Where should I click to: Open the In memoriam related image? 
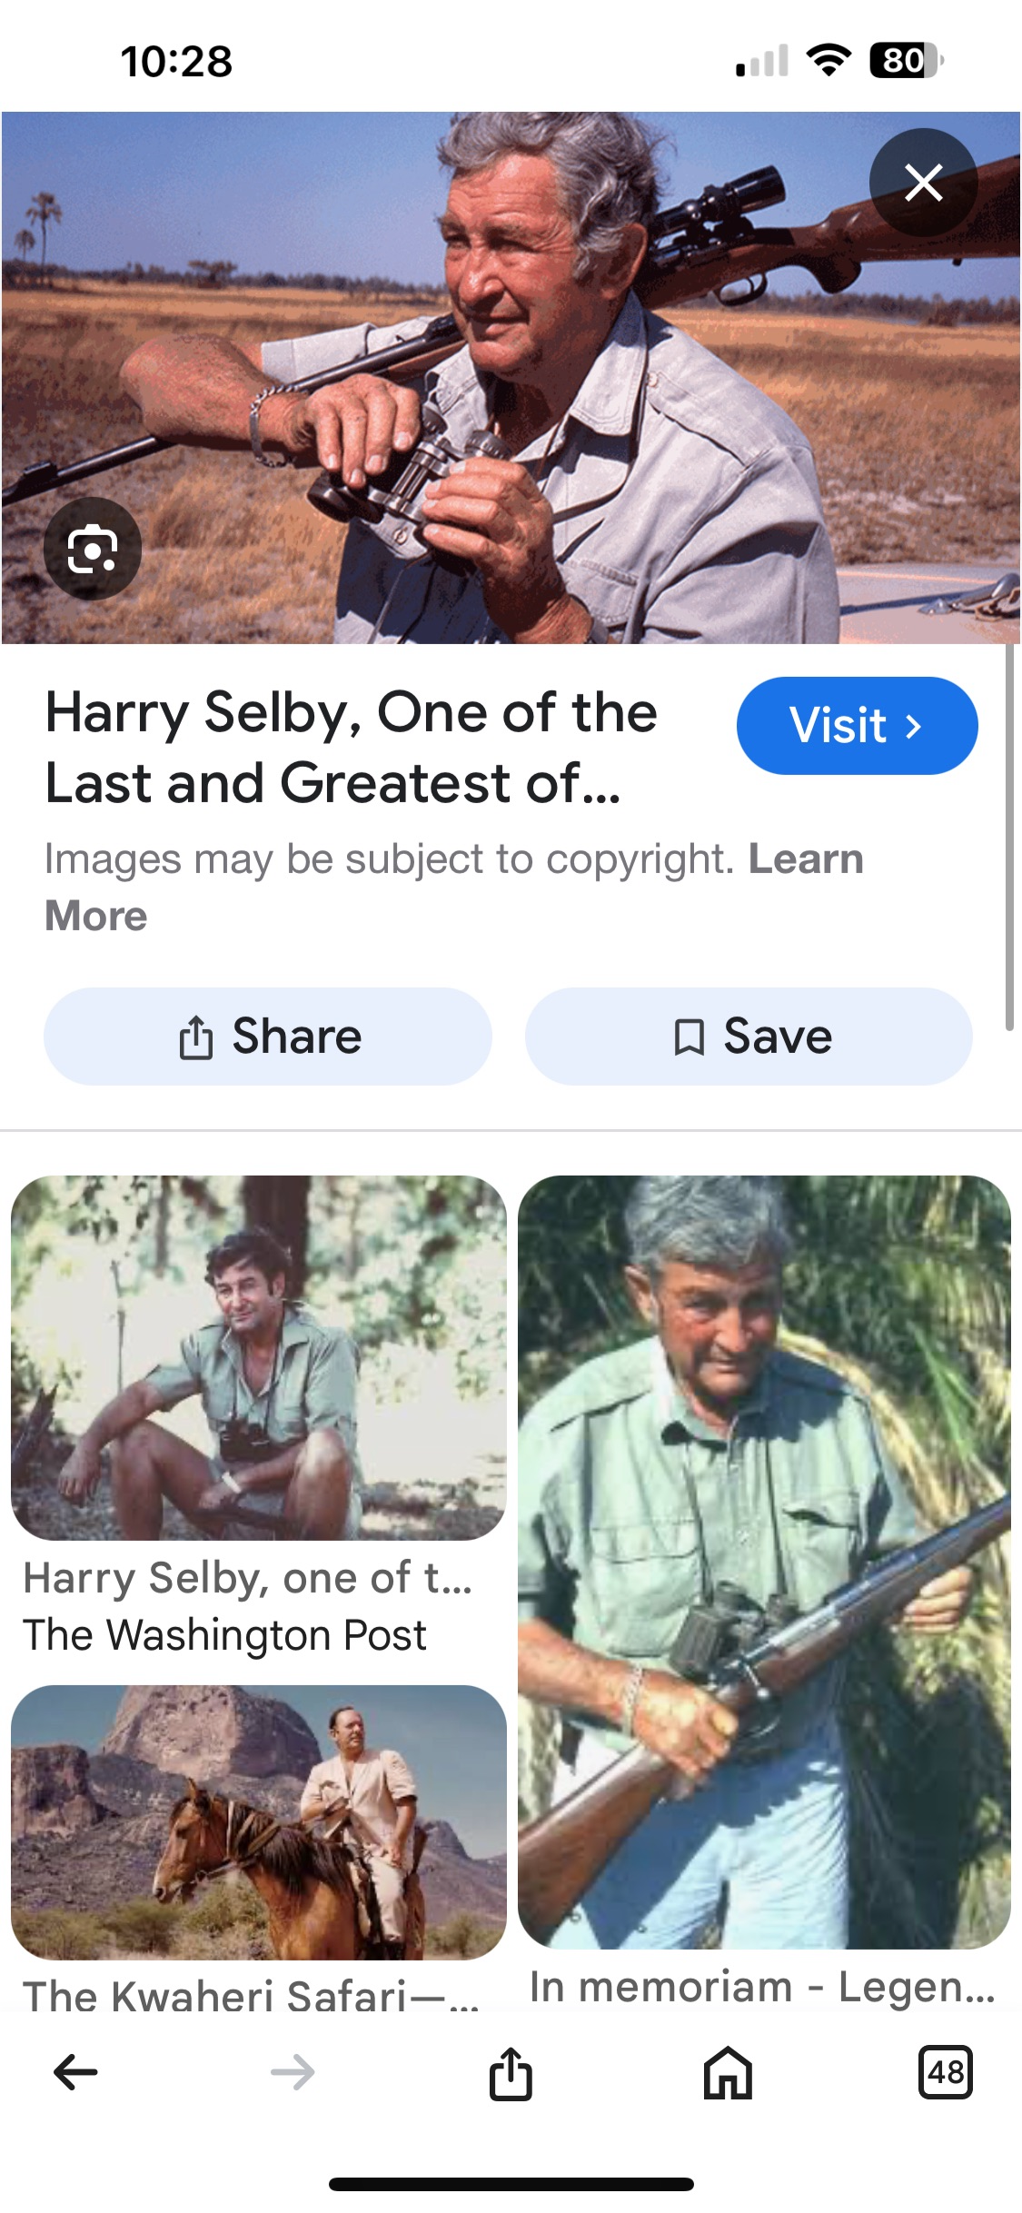(764, 1561)
